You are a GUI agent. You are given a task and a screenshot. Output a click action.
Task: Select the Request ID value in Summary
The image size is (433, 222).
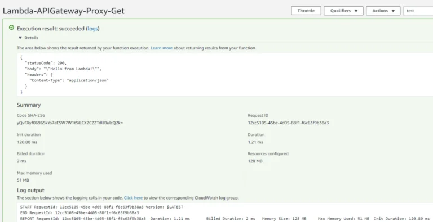pyautogui.click(x=288, y=123)
